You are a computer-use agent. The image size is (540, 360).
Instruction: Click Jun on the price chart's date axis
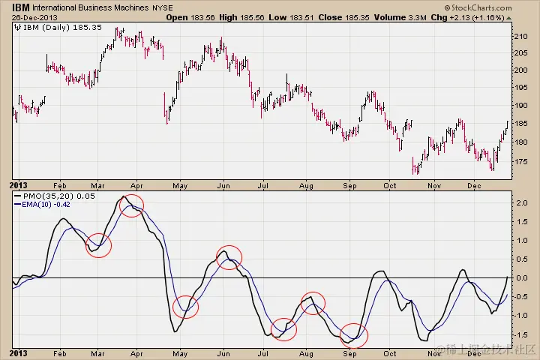pos(223,186)
